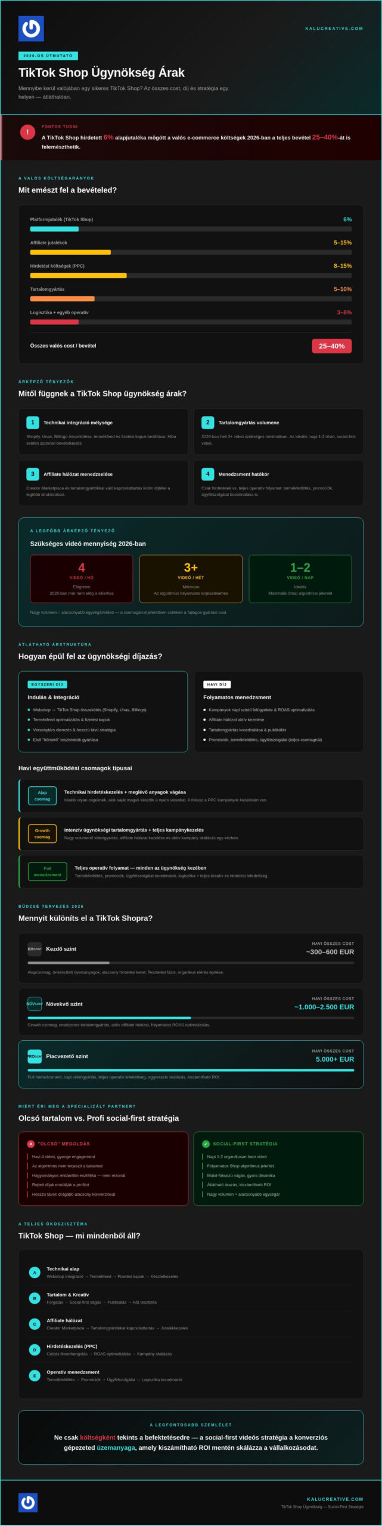This screenshot has width=382, height=1526.
Task: Click the Növekvő szint budget progress bar
Action: [x=191, y=1018]
